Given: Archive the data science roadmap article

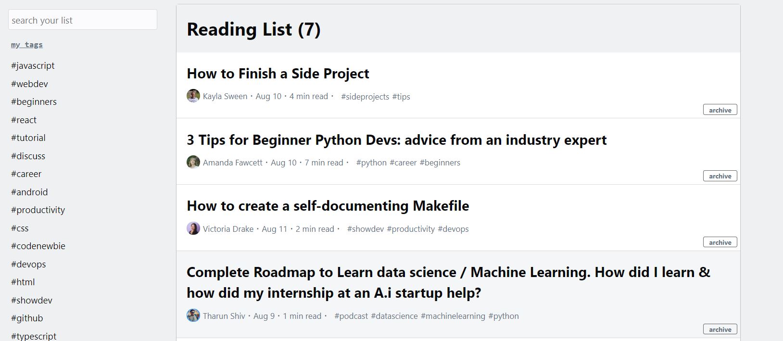Looking at the screenshot, I should (720, 329).
